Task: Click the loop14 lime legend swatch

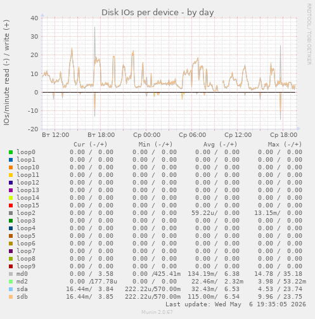Action: coord(11,198)
